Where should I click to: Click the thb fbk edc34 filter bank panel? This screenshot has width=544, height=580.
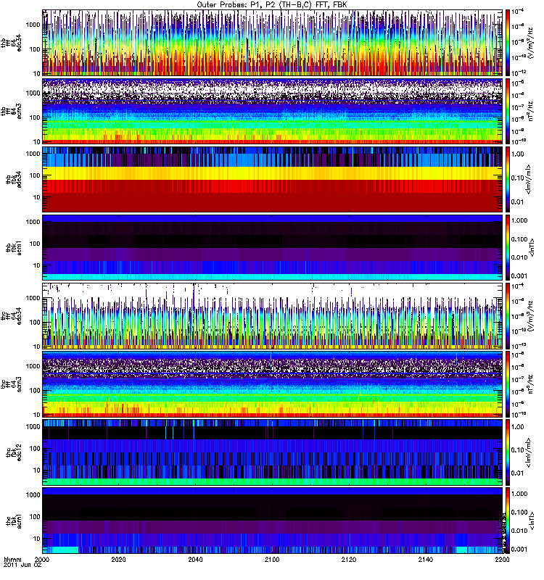273,178
